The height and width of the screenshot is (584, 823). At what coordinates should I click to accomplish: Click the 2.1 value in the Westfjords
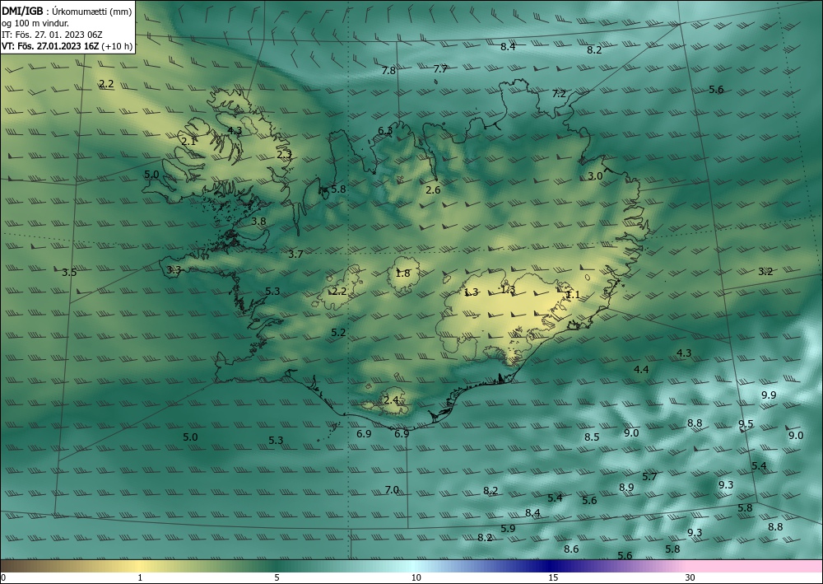(188, 141)
